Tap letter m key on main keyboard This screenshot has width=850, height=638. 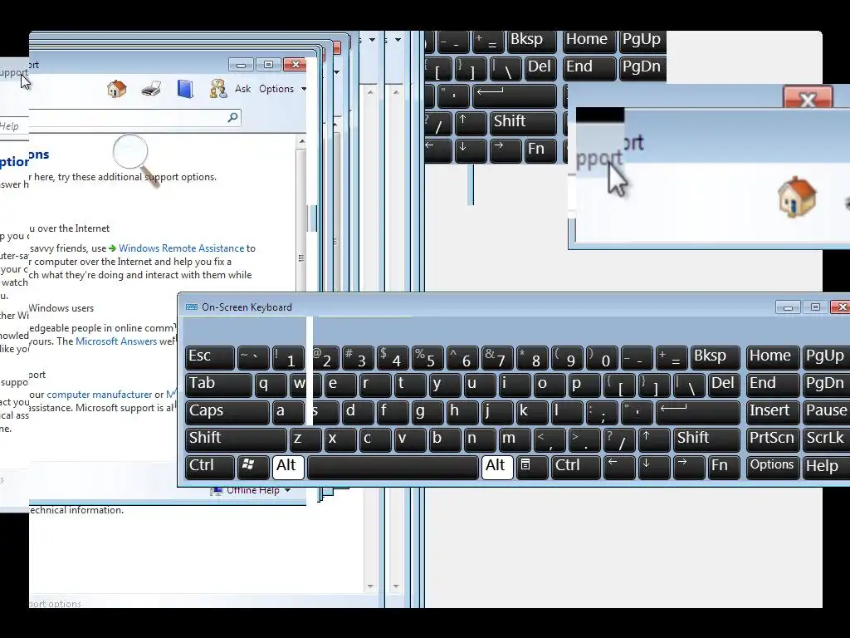515,439
